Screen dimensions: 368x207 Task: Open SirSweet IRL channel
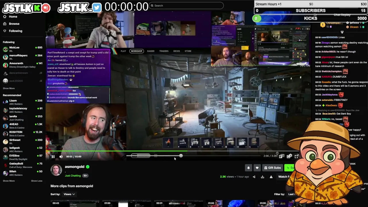click(23, 142)
